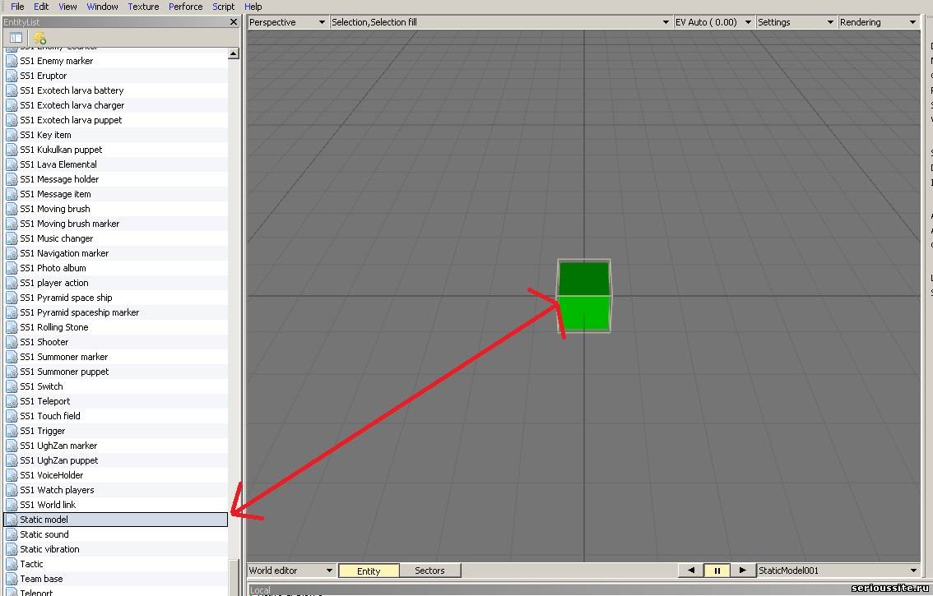Image resolution: width=933 pixels, height=596 pixels.
Task: Select SS1 Moving brush marker entry
Action: (116, 224)
